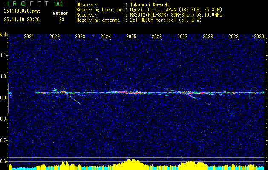
Task: Click the gray frequency range bar at left
Action: point(8,98)
